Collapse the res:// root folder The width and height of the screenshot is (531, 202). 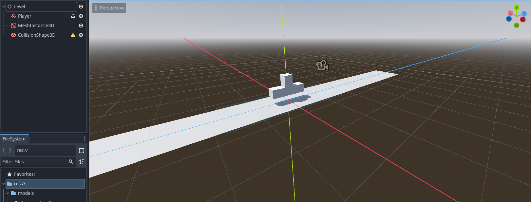click(x=4, y=184)
